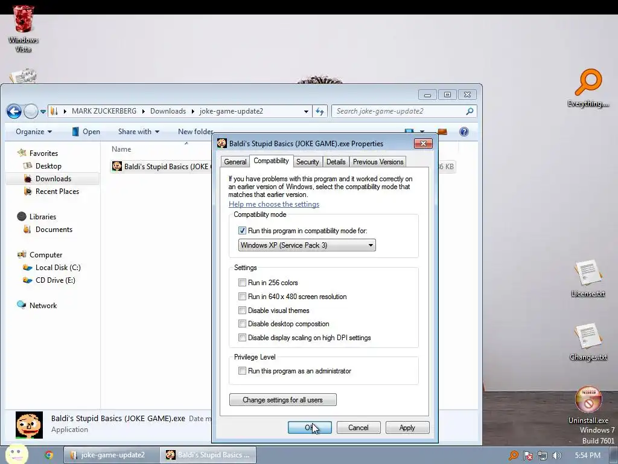Open the volume speaker tray icon

557,456
